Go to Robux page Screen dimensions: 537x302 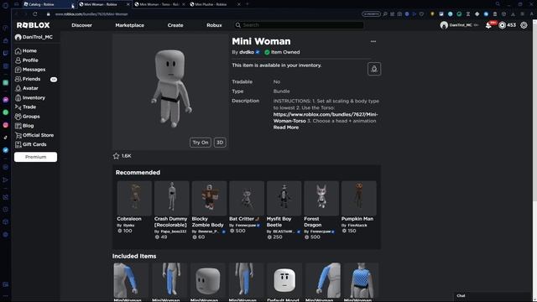tap(214, 25)
